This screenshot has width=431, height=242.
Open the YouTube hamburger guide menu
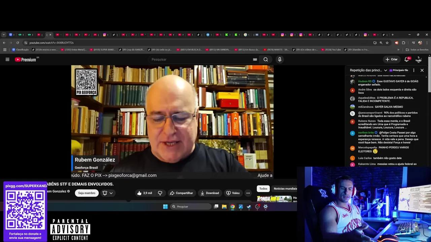point(7,59)
